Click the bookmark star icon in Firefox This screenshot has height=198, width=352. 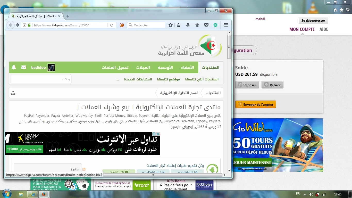click(x=170, y=25)
